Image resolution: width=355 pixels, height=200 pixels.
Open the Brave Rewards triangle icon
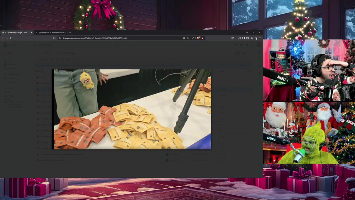click(x=202, y=38)
